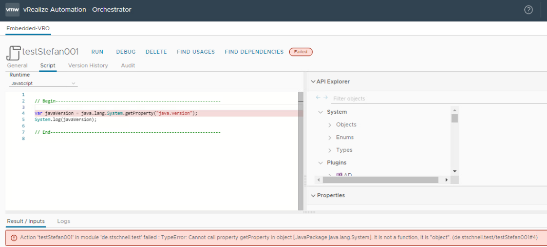Open the help question mark icon
Viewport: 547px width, 247px height.
(529, 10)
